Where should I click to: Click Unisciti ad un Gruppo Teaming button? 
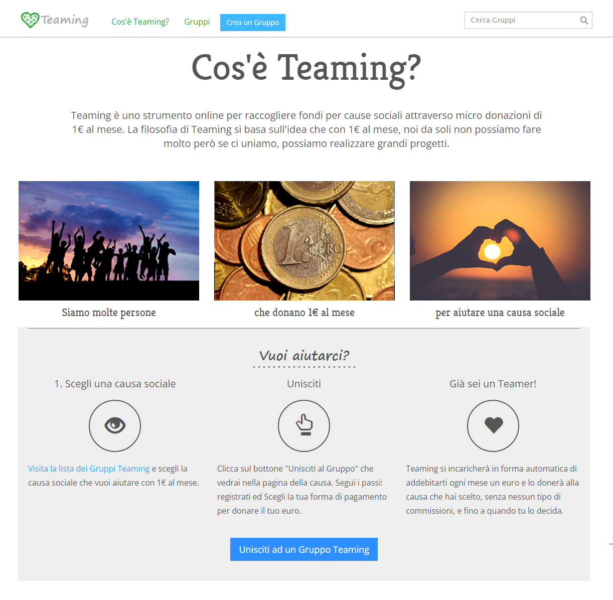click(x=304, y=549)
